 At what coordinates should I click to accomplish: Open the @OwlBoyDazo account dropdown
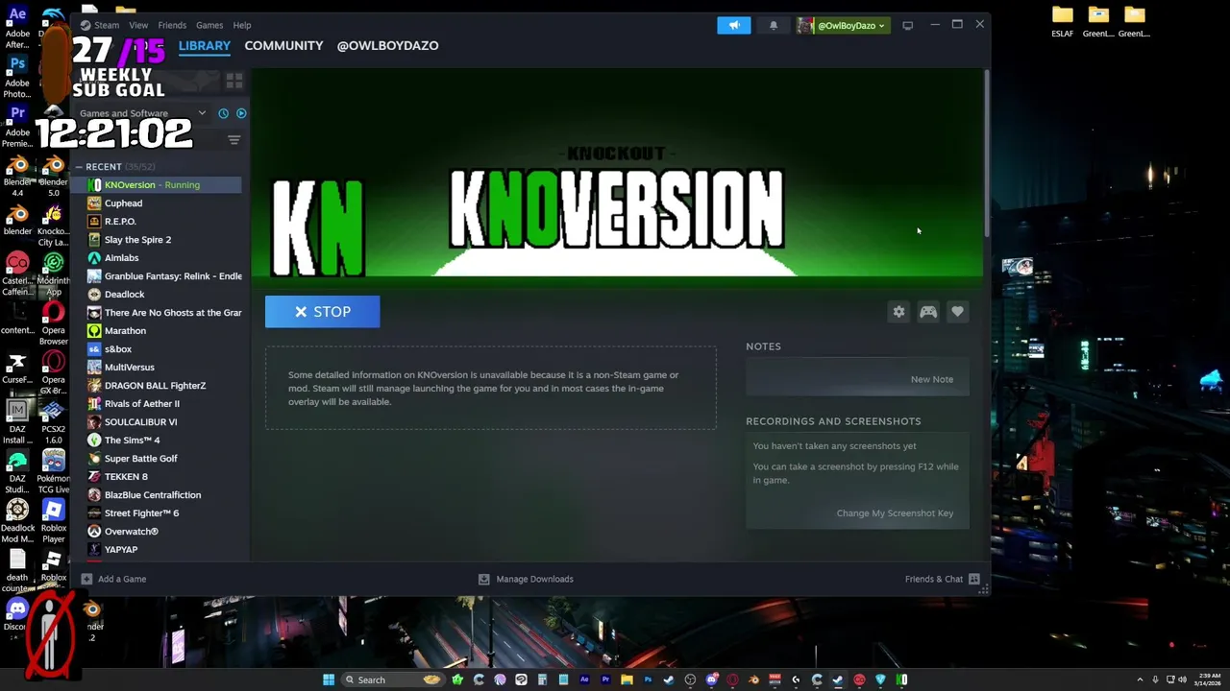842,25
